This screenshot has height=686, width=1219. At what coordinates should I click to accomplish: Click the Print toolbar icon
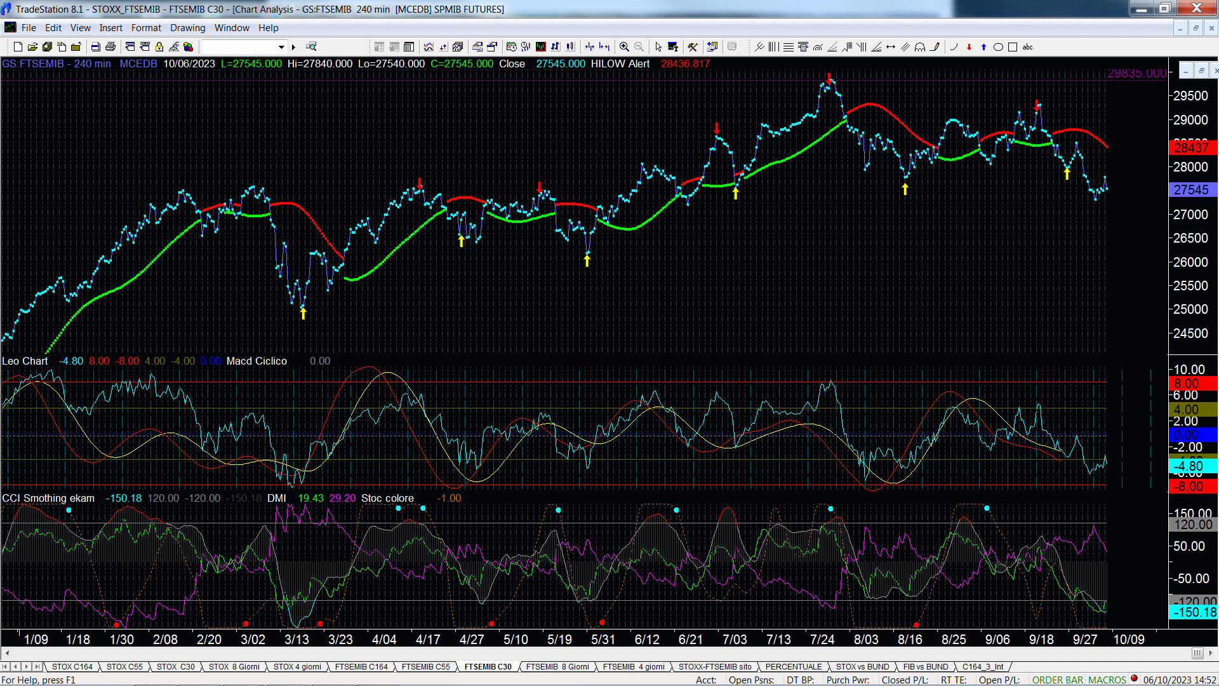110,47
